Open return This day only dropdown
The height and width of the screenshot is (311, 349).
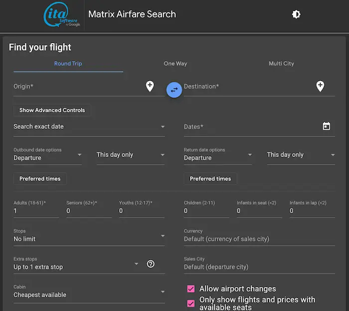coord(301,155)
